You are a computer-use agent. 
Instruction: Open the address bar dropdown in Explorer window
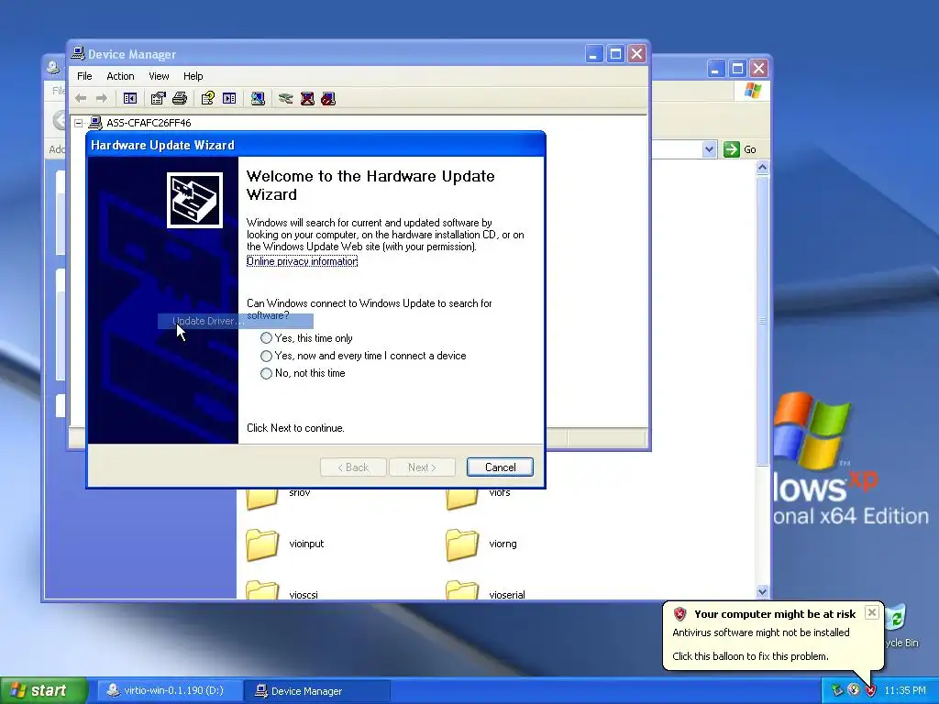709,149
